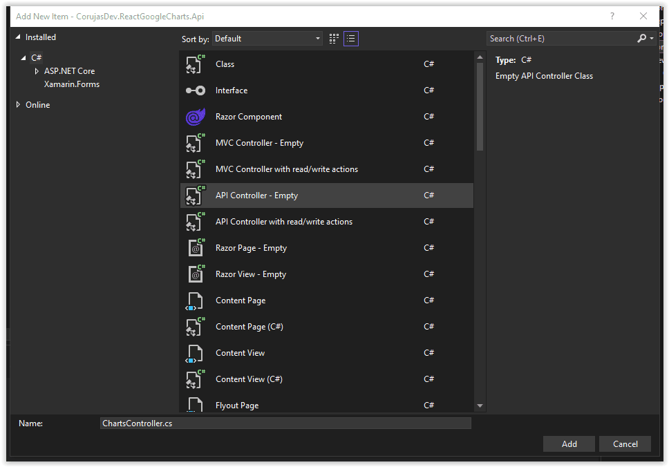This screenshot has width=669, height=467.
Task: Select ASP.NET Core category label
Action: point(70,71)
